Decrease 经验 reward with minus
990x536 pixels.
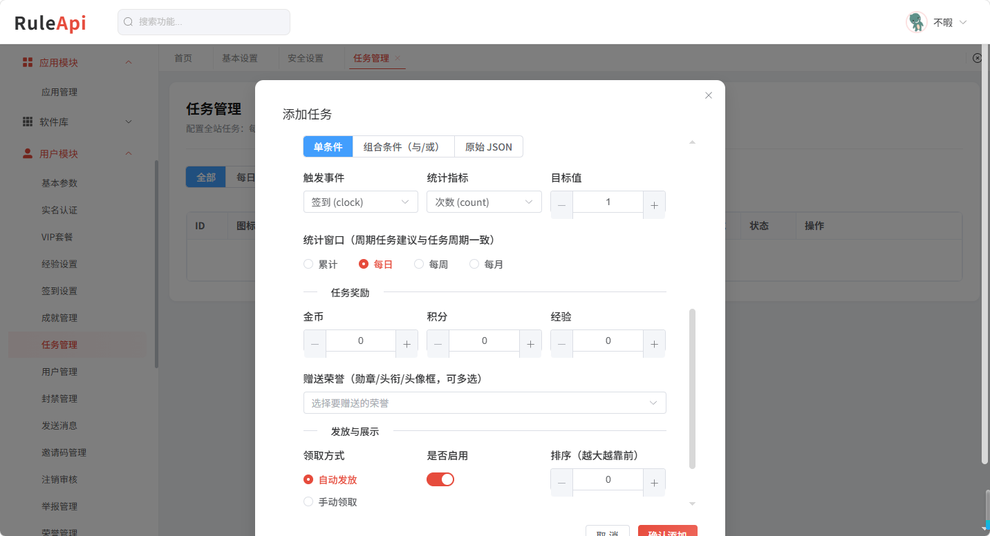(561, 343)
